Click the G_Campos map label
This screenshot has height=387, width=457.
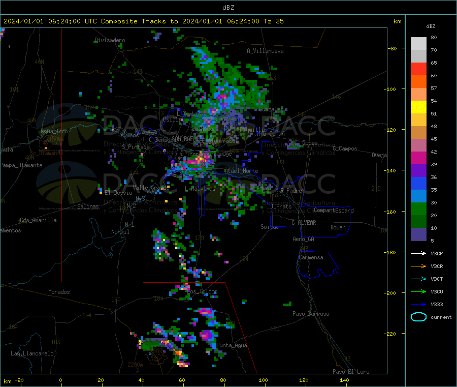coord(345,148)
